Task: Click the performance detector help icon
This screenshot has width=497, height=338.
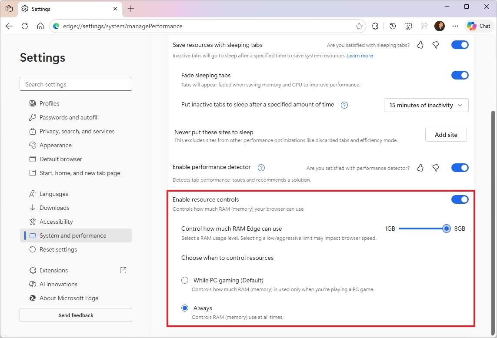Action: [261, 167]
